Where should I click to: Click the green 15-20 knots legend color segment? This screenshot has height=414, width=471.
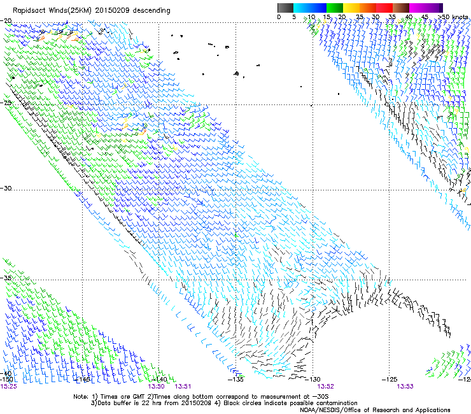335,8
